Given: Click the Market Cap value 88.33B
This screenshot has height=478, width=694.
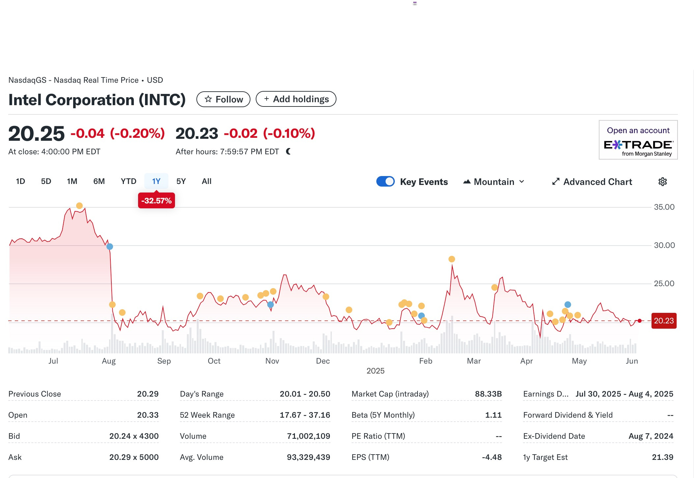Looking at the screenshot, I should (488, 394).
